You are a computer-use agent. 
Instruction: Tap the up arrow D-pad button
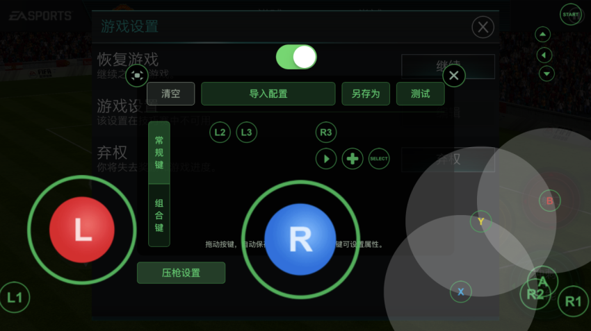543,35
